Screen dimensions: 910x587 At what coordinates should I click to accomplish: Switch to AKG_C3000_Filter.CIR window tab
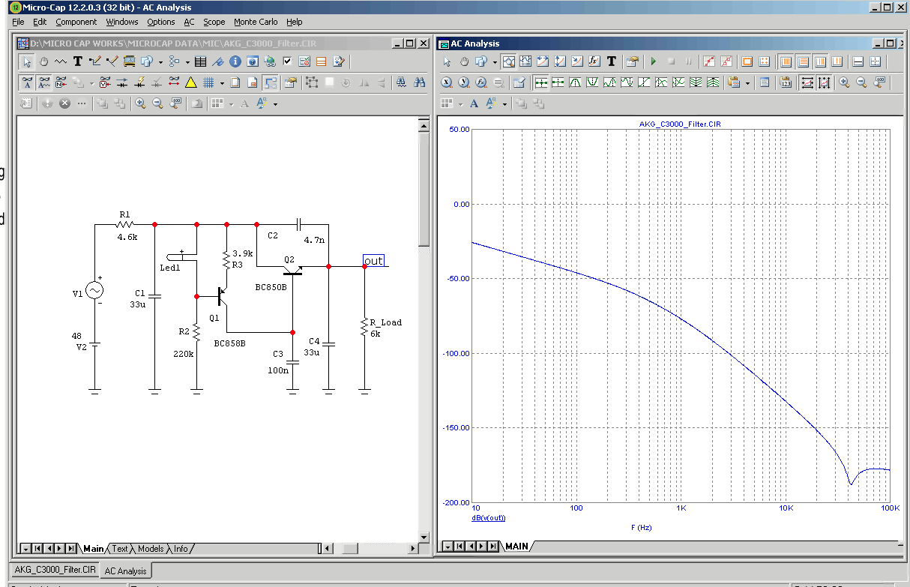point(55,571)
